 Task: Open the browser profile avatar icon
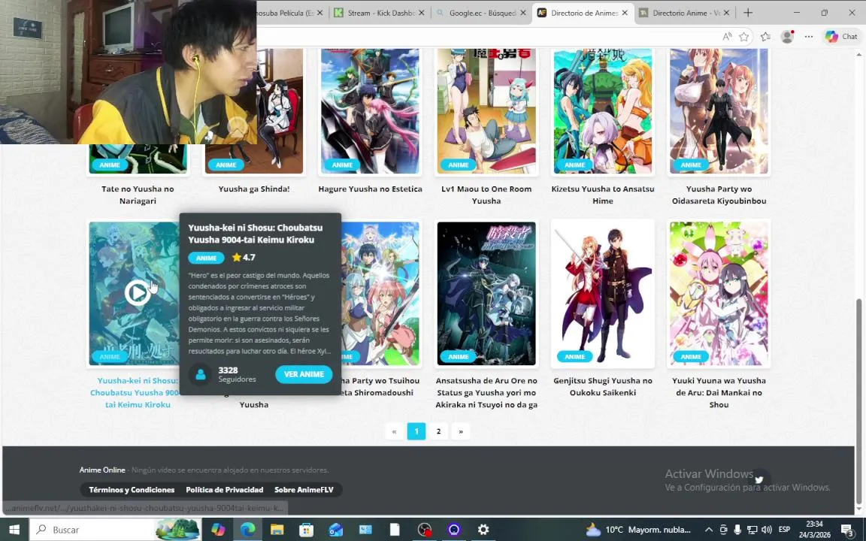pos(787,36)
